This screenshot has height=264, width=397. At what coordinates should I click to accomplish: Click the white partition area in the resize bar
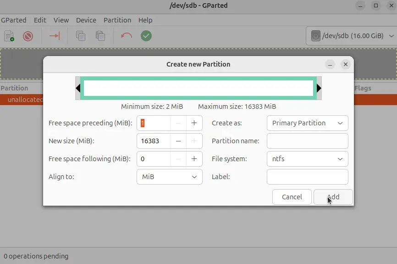coord(198,88)
